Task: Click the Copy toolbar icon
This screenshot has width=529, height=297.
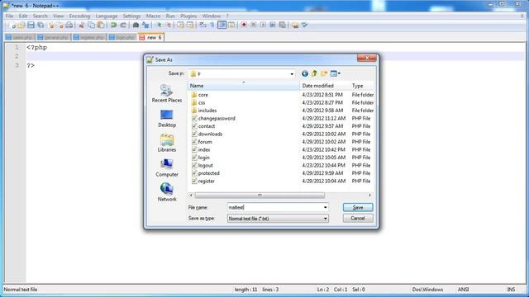Action: click(91, 26)
